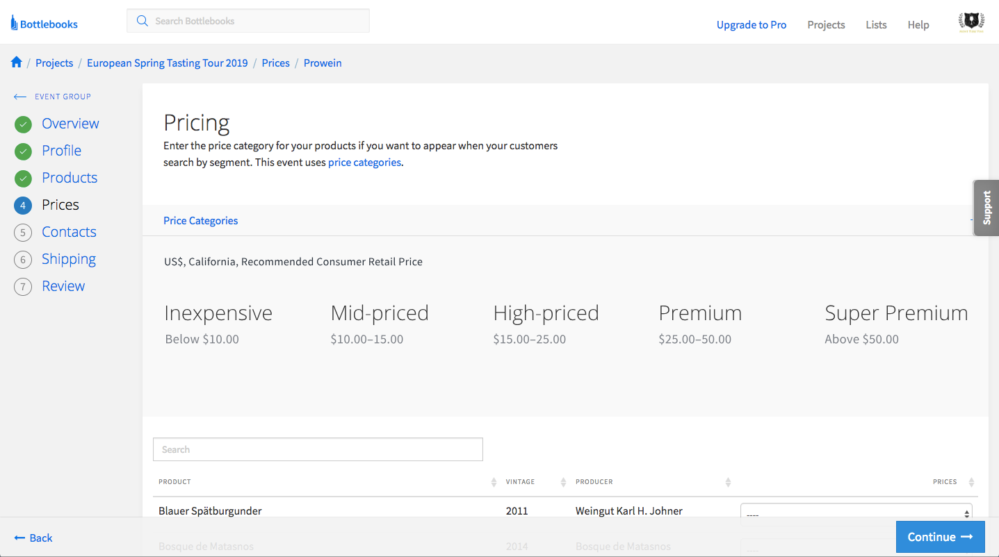Click the home icon in breadcrumb
999x557 pixels.
(17, 63)
